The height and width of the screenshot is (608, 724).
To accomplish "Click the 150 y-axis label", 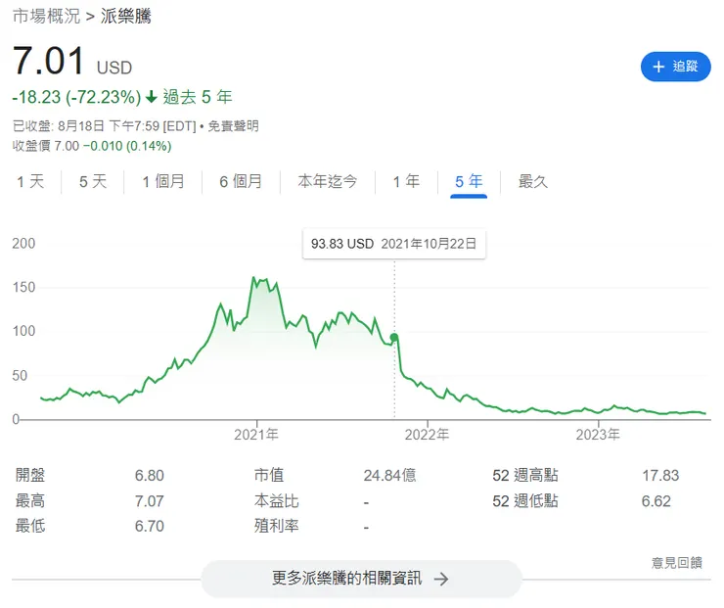I will coord(23,288).
